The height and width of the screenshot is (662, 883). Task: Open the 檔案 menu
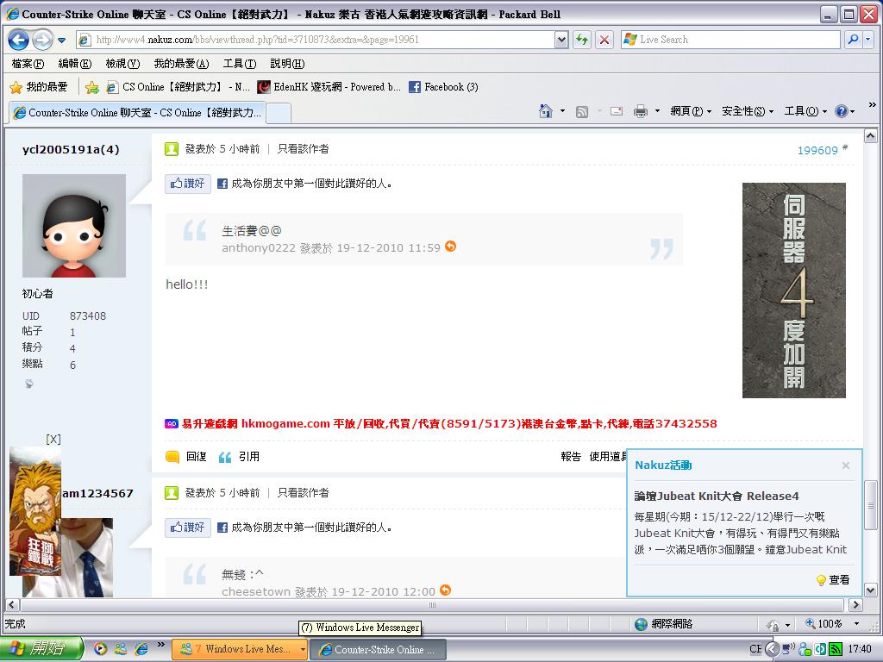point(28,64)
